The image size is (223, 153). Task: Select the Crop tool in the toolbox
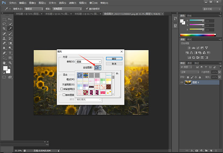tap(4, 29)
